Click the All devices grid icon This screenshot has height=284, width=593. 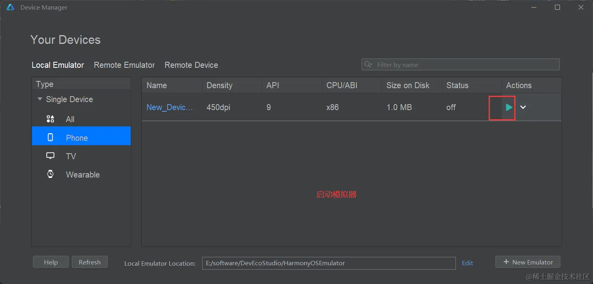50,119
